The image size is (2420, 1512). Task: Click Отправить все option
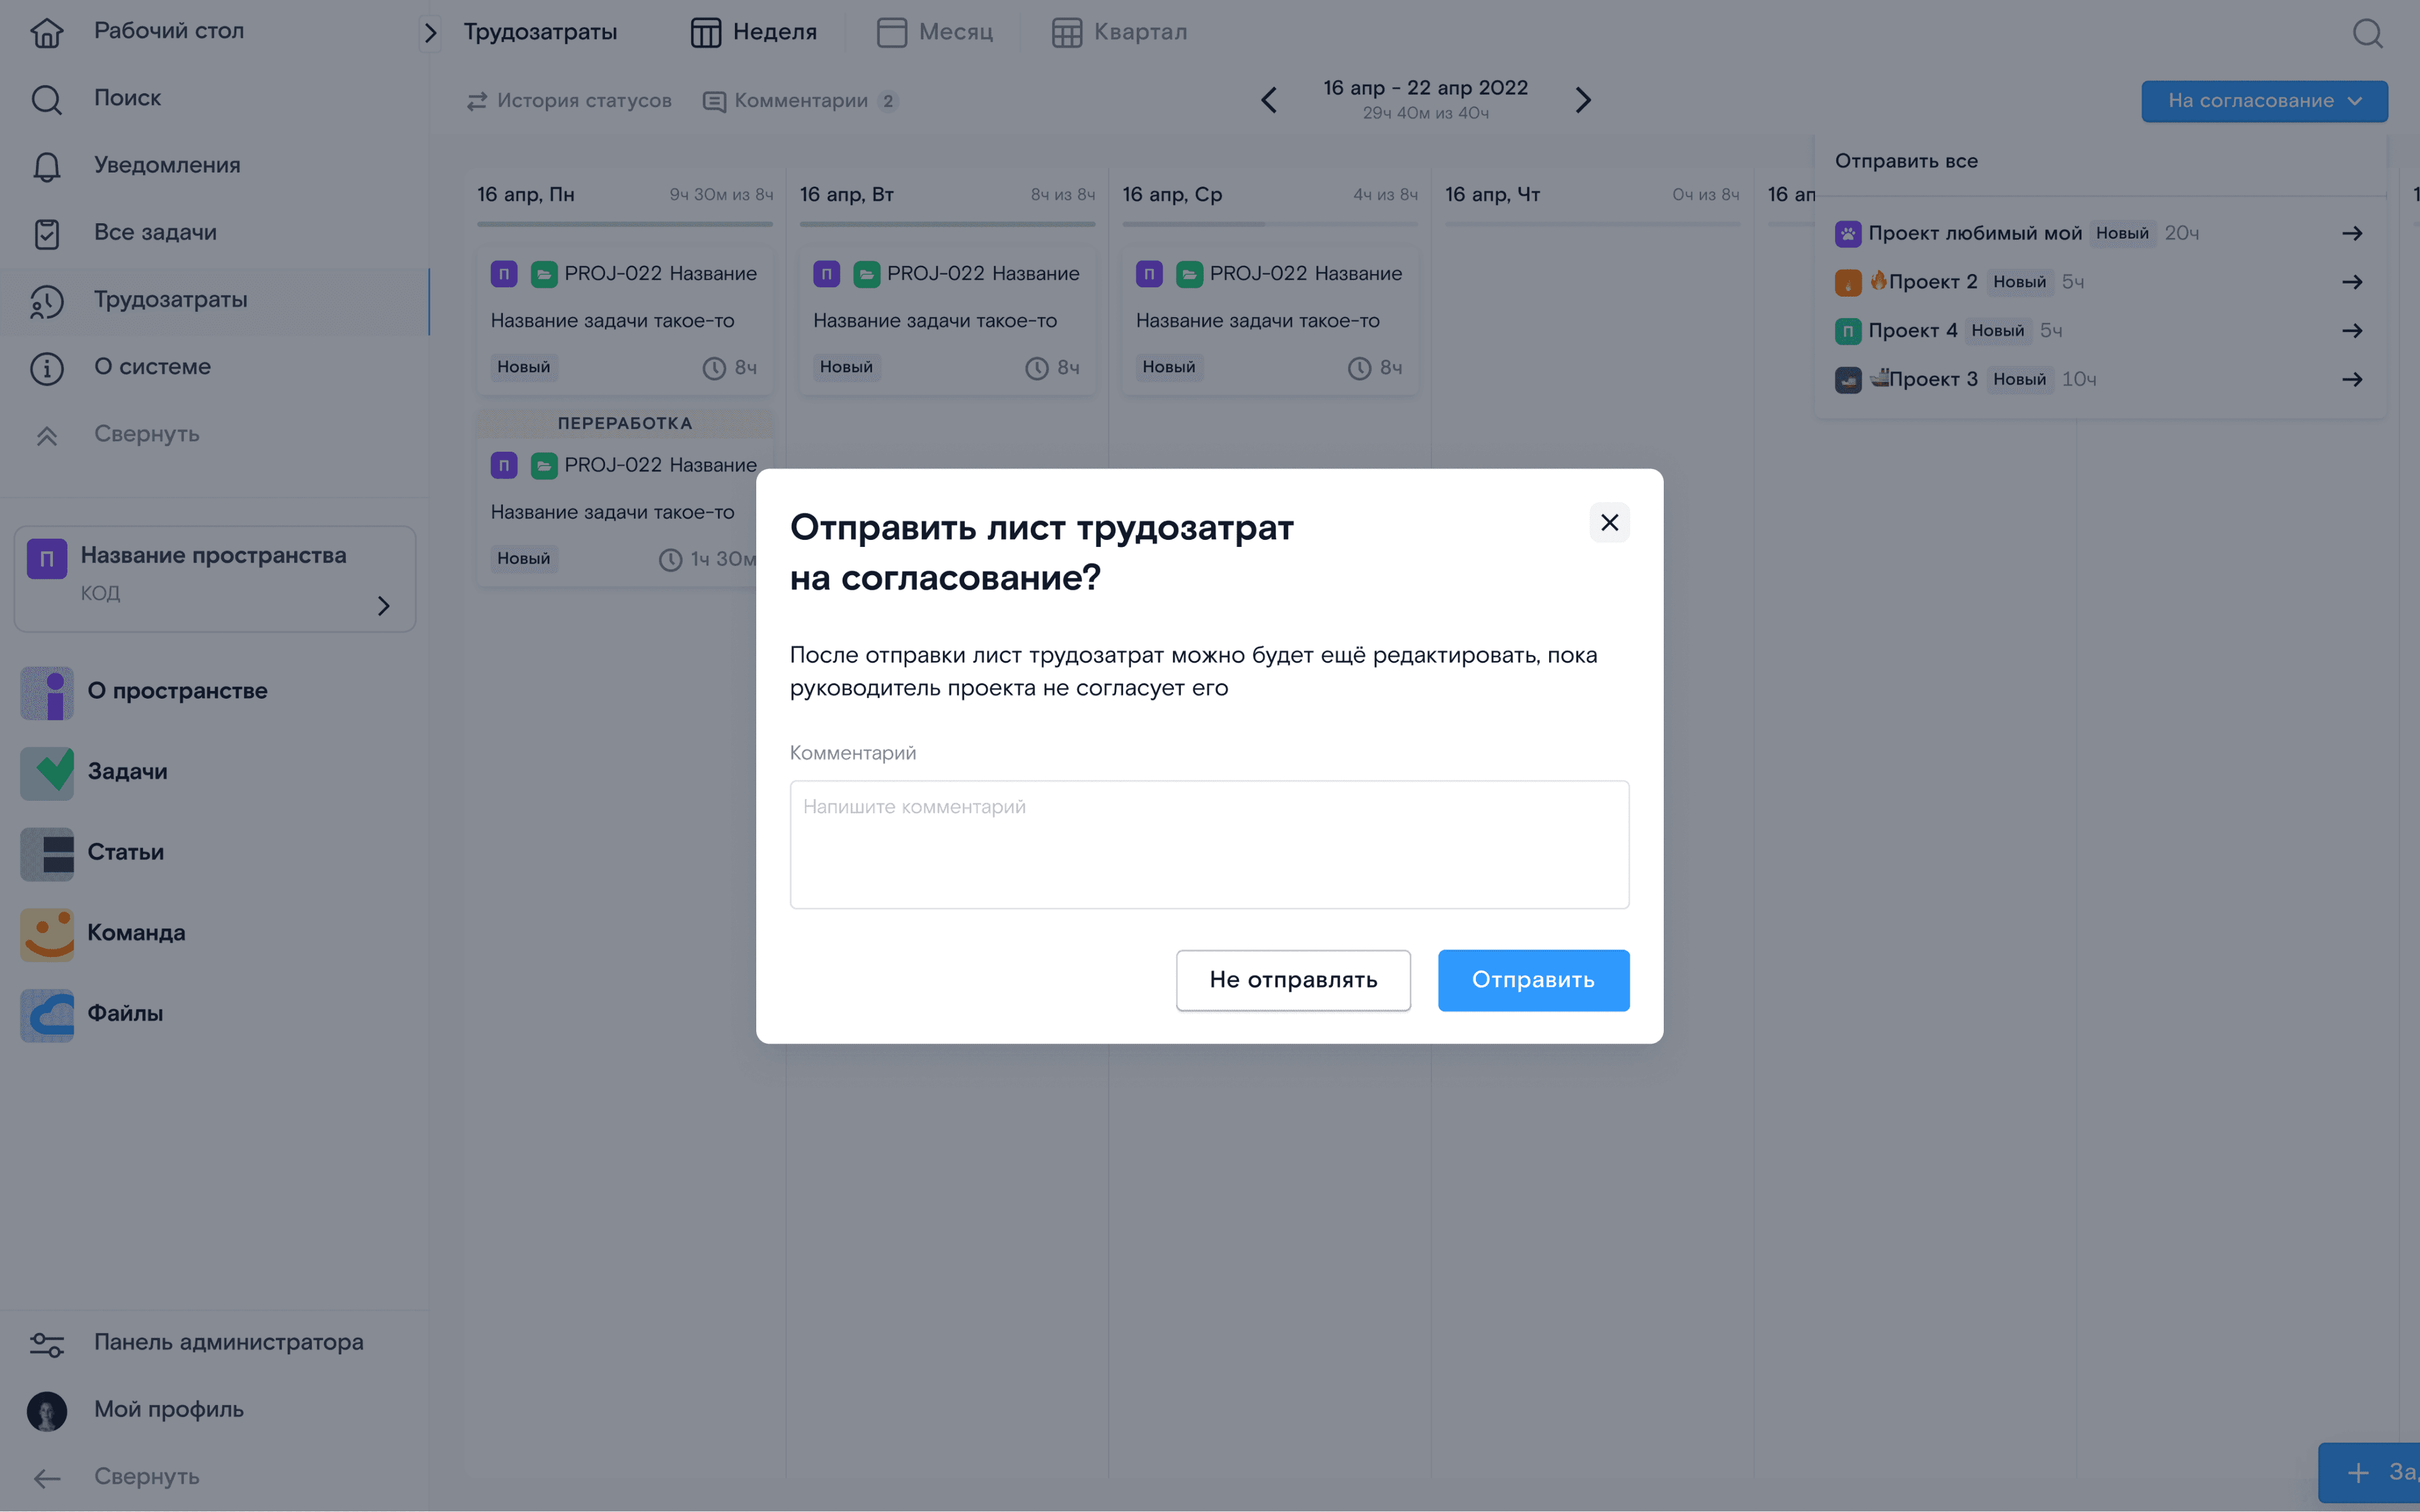(x=1906, y=161)
